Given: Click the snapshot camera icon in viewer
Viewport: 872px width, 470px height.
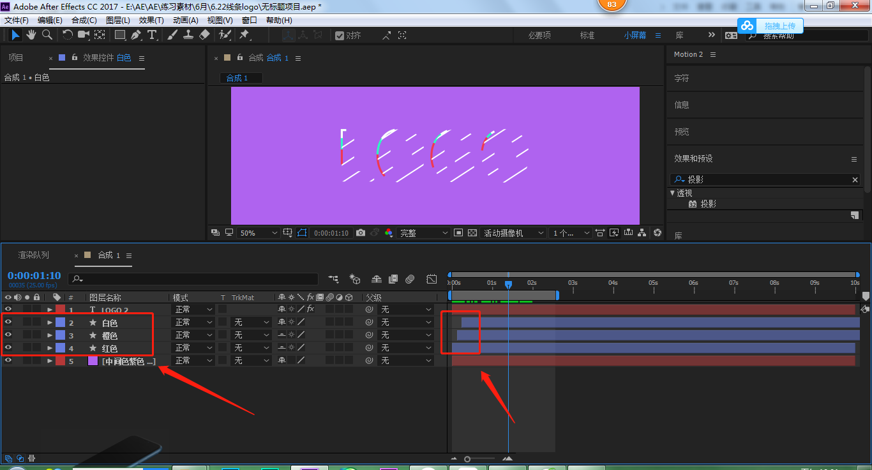Looking at the screenshot, I should [361, 233].
